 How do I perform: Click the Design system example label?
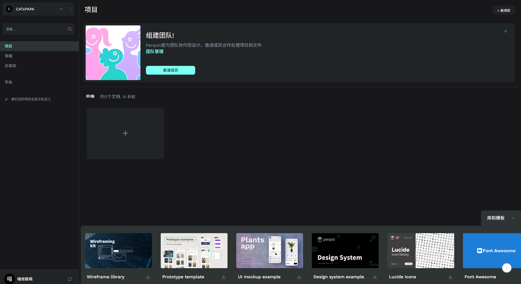[x=339, y=277]
